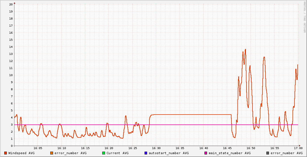Image resolution: width=307 pixels, height=157 pixels.
Task: Click the magenta main_state line at 16:40
Action: pyautogui.click(x=204, y=125)
